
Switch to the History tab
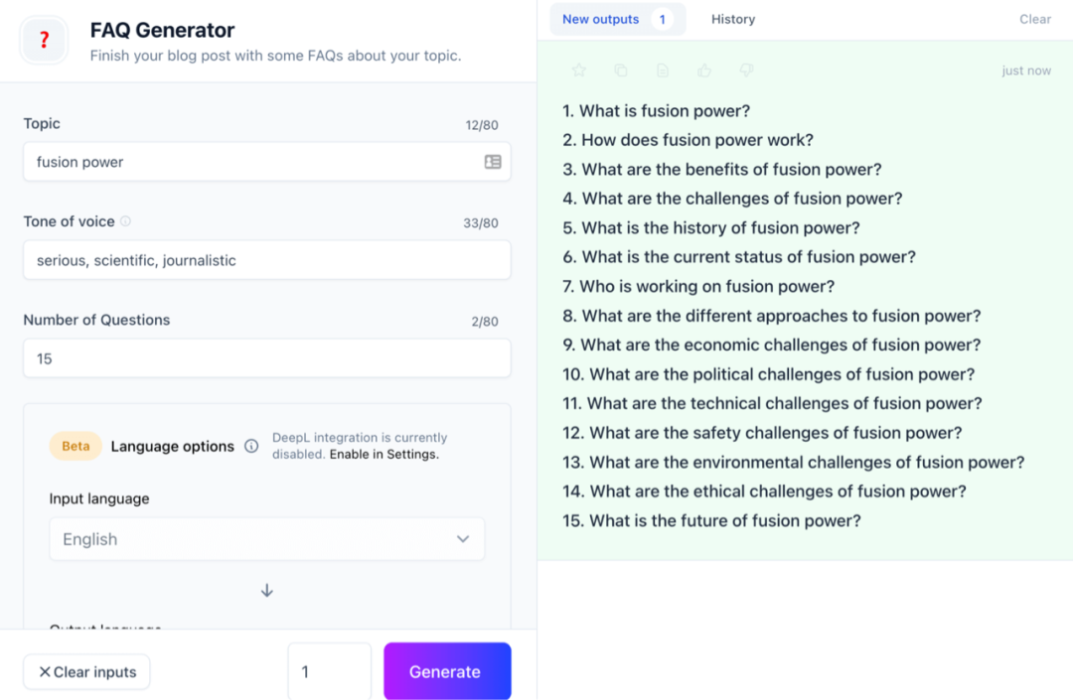(733, 19)
